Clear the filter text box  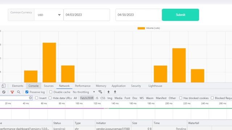coord(30,98)
